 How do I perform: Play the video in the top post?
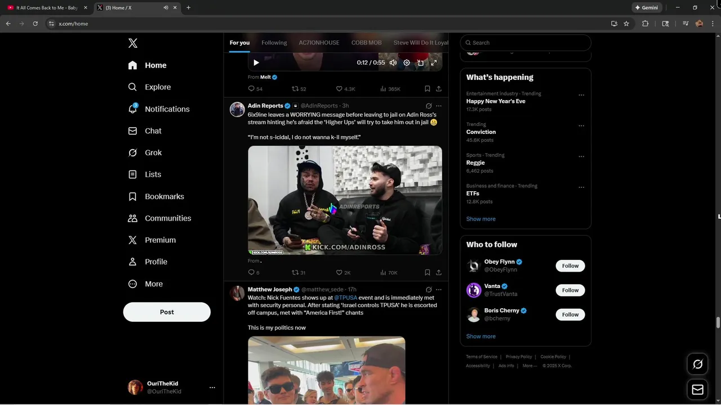pyautogui.click(x=256, y=63)
